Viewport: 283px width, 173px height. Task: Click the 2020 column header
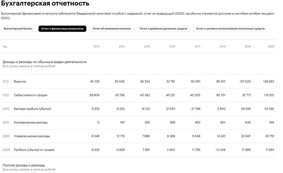[271, 46]
